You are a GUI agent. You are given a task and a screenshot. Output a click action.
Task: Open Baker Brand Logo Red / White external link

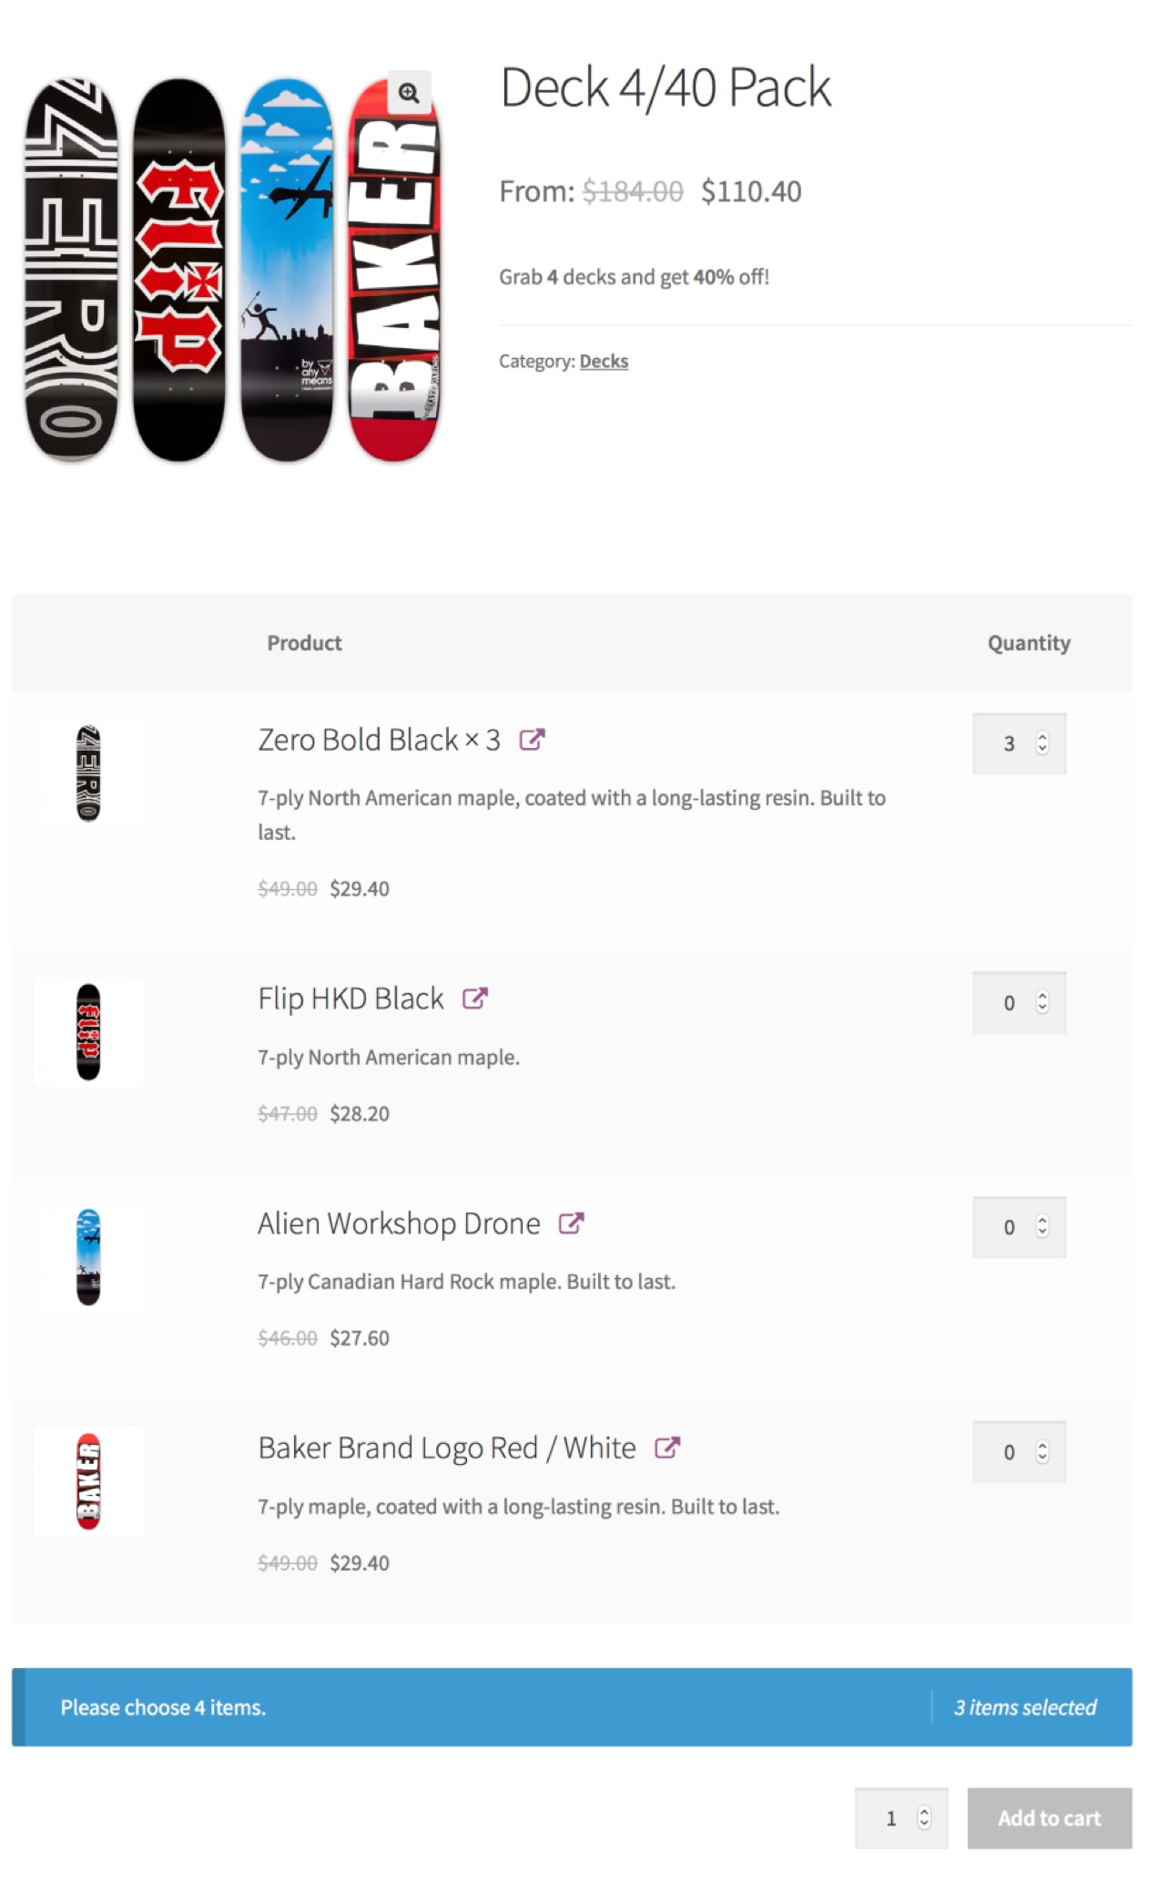point(669,1448)
